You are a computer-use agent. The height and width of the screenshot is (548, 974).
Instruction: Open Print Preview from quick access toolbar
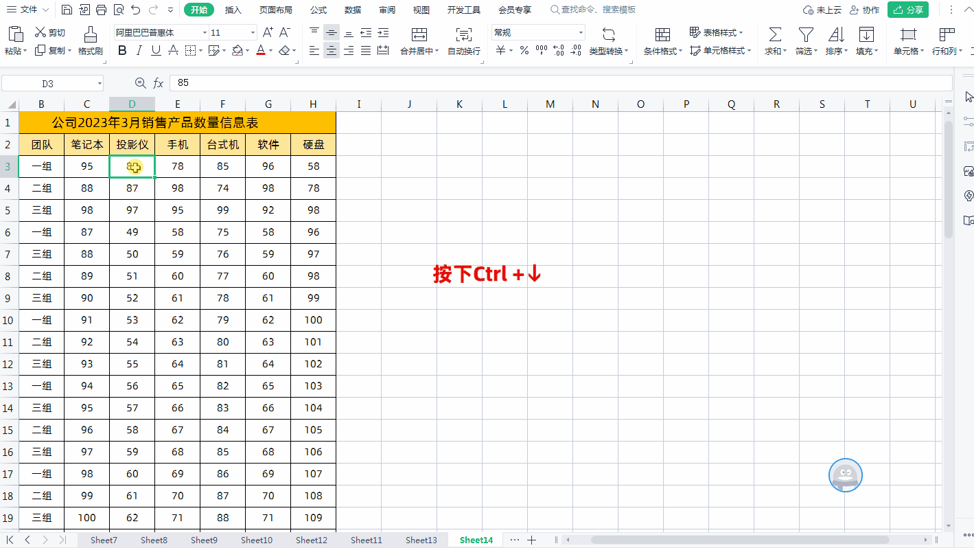(x=118, y=10)
